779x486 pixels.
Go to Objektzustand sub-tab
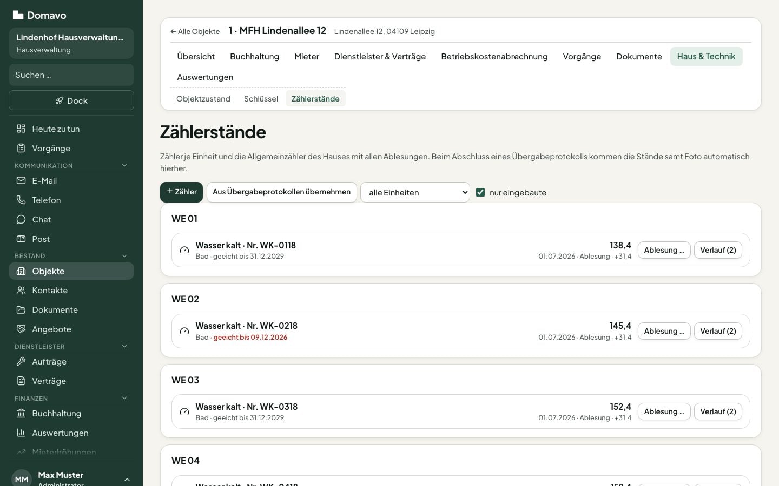203,99
